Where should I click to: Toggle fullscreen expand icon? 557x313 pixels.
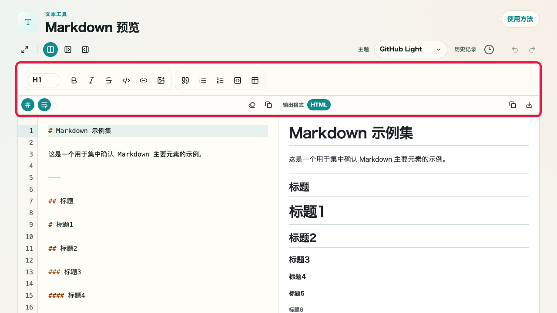[25, 50]
